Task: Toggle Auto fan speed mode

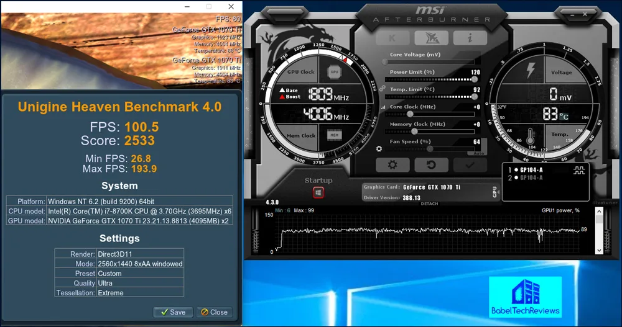Action: [x=479, y=153]
